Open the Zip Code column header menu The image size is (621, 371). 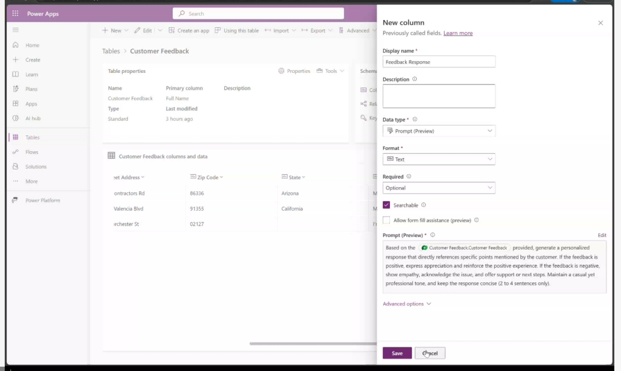tap(207, 177)
